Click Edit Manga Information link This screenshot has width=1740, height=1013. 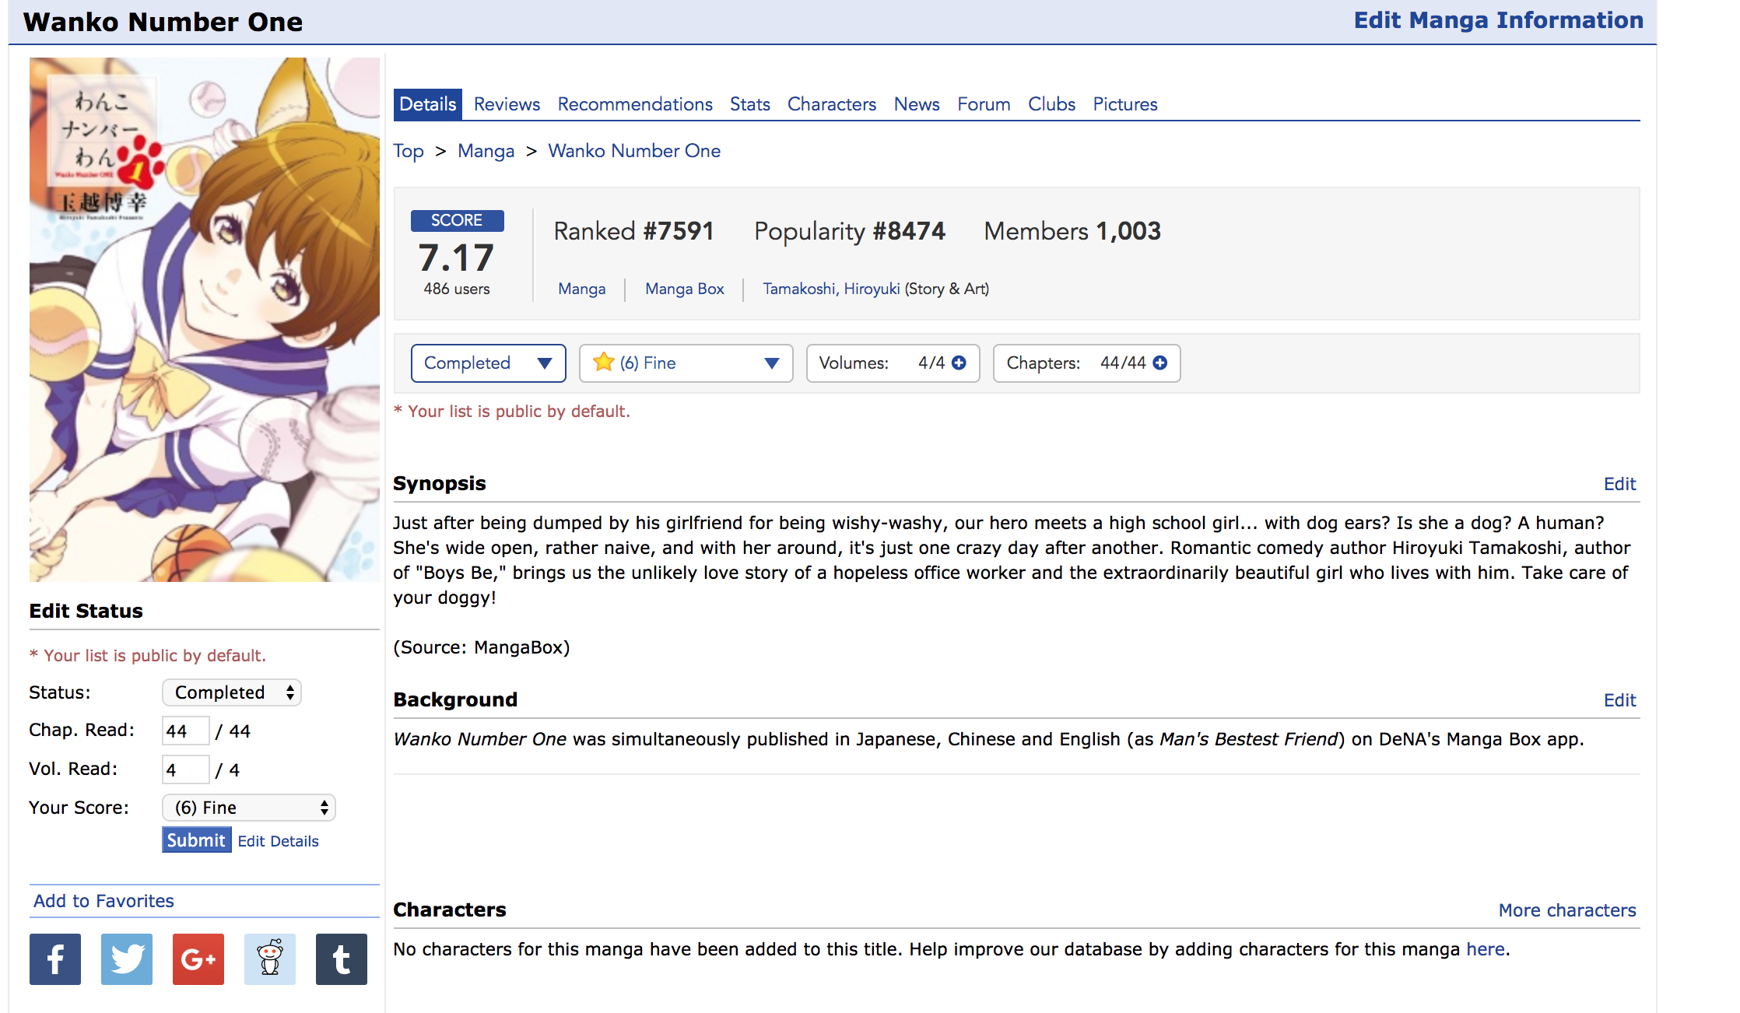1499,20
